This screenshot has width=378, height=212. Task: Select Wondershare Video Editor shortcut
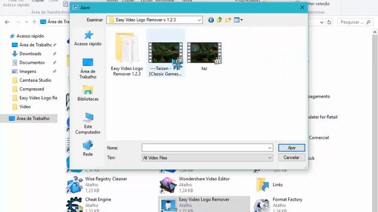point(195,184)
